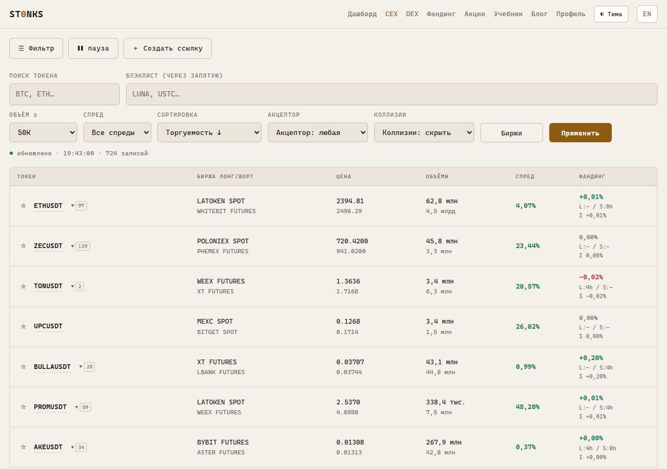Open the Фандинг page

click(x=441, y=14)
